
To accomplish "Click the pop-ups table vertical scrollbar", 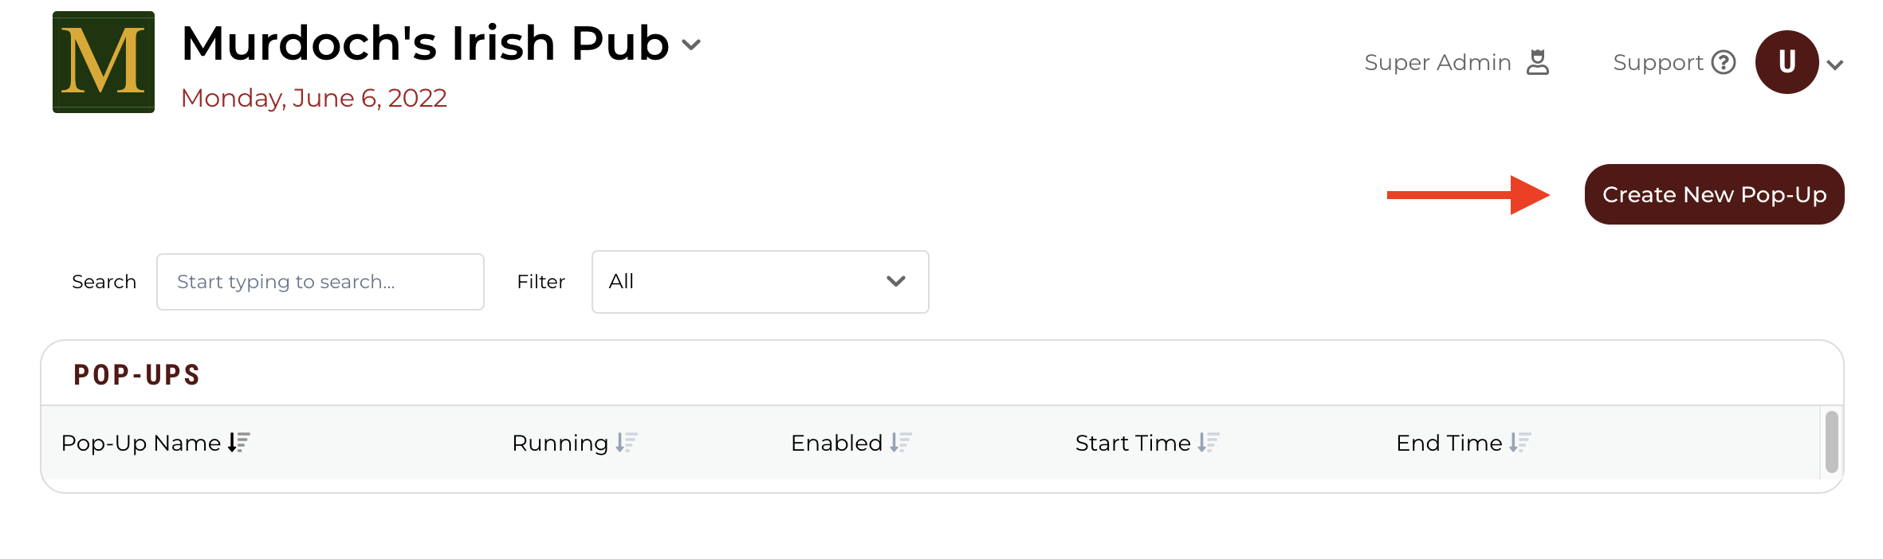I will click(1831, 442).
